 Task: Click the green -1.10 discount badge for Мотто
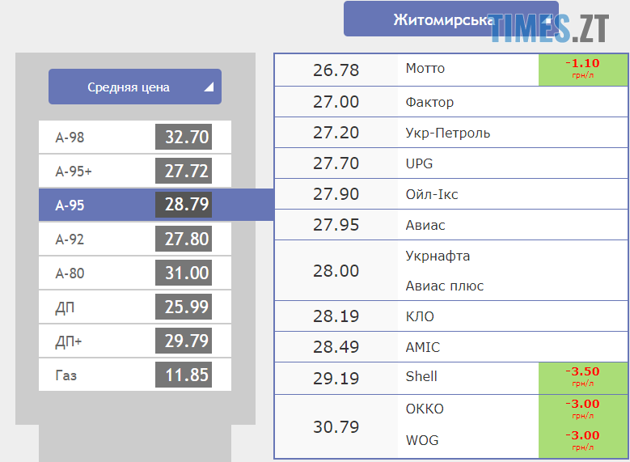pos(583,69)
